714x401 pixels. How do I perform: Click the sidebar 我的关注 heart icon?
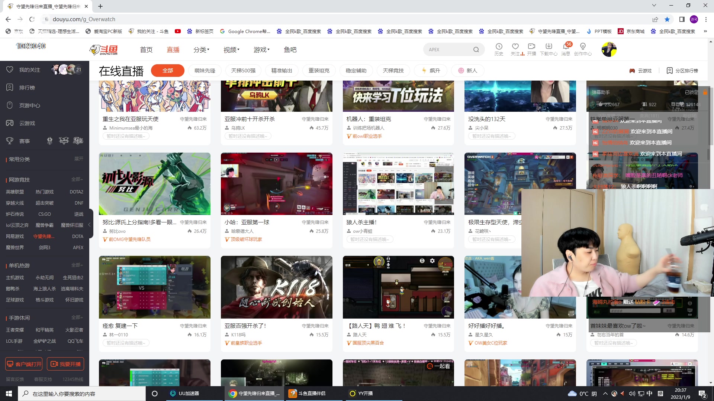[x=10, y=69]
